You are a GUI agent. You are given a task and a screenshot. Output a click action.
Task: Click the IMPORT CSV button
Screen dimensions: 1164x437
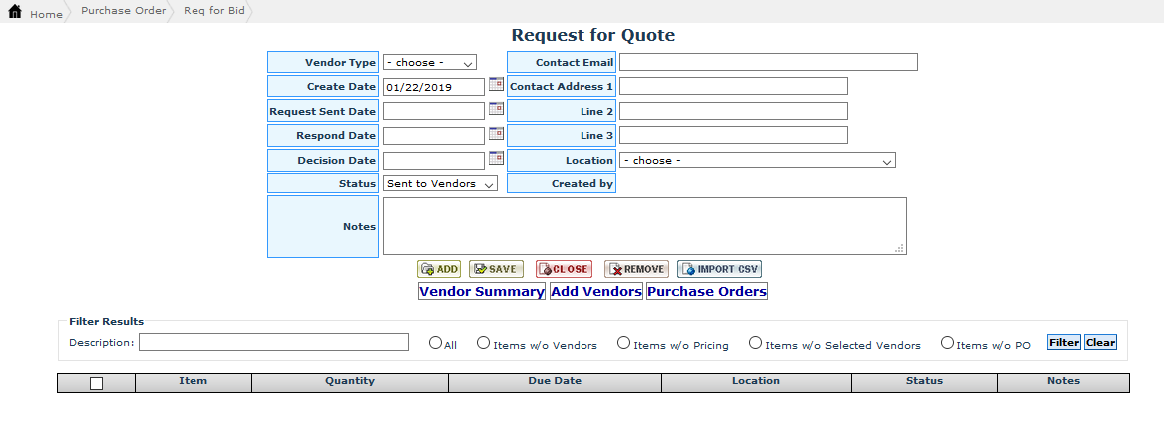(719, 269)
